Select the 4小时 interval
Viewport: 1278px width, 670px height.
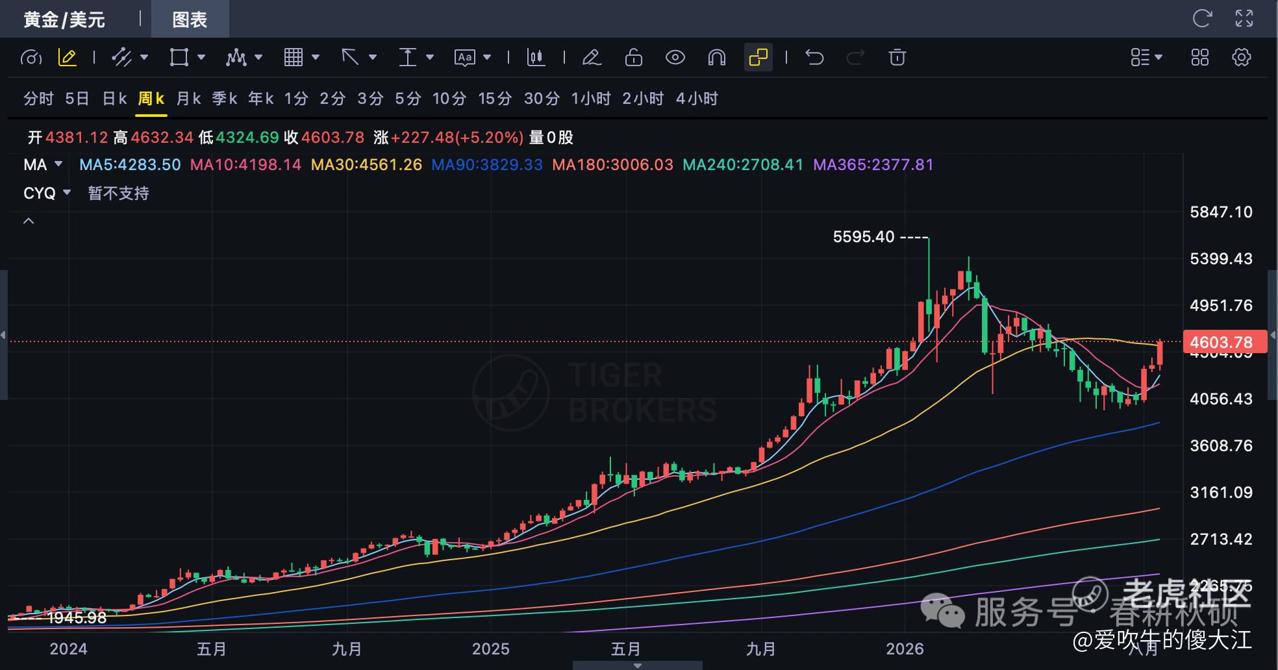click(x=697, y=99)
